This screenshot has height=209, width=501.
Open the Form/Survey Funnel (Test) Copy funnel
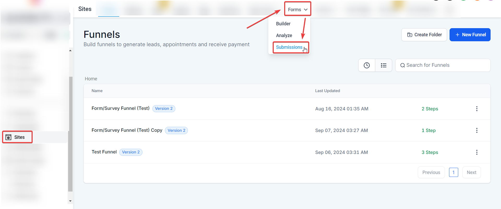(127, 130)
